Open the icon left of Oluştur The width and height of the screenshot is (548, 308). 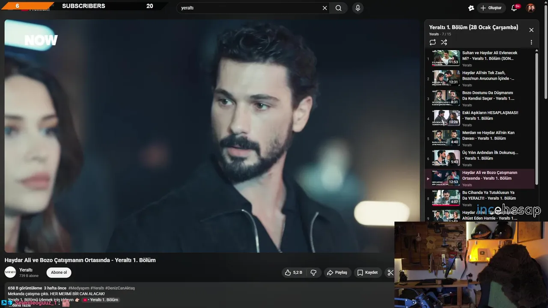click(471, 8)
